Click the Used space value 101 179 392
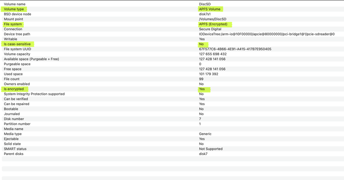The width and height of the screenshot is (344, 180). coord(208,74)
